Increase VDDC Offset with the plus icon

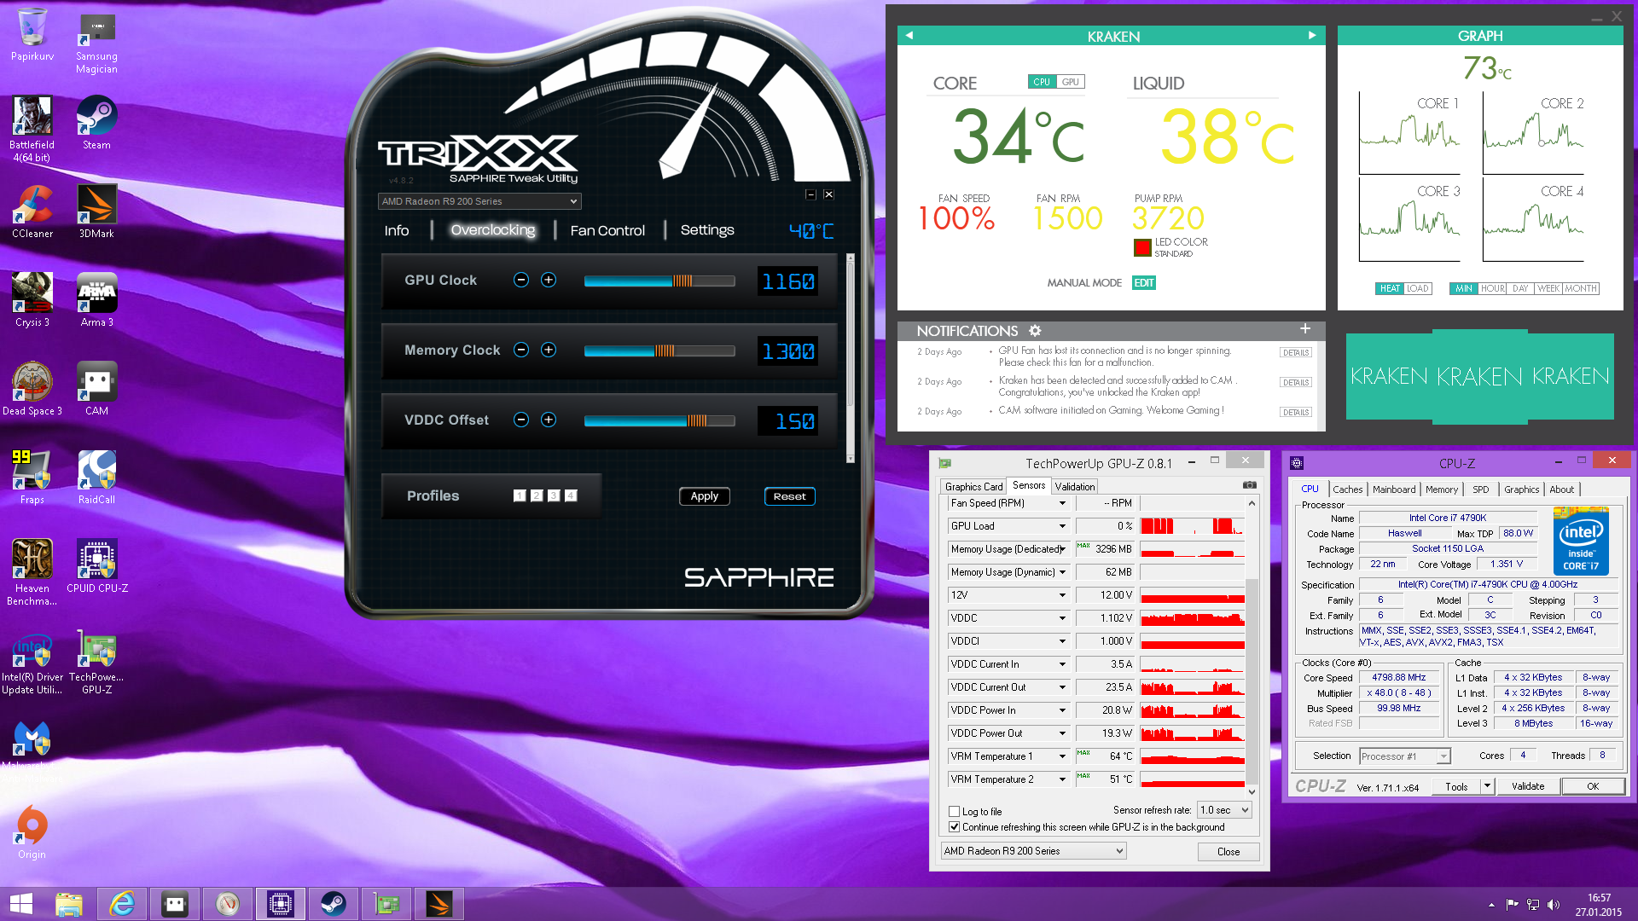(x=549, y=420)
